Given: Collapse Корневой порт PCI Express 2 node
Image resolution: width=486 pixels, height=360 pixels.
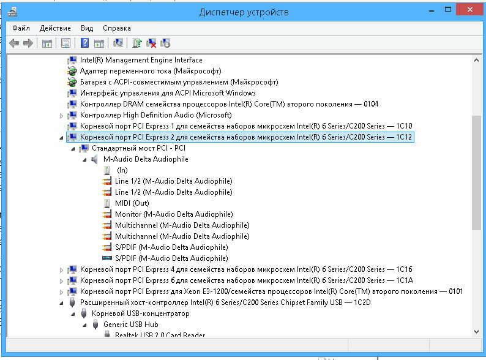Looking at the screenshot, I should (x=61, y=138).
